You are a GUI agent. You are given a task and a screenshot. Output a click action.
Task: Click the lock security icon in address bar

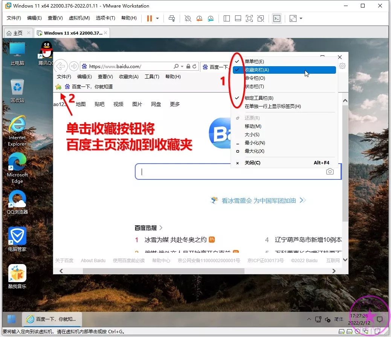click(188, 66)
